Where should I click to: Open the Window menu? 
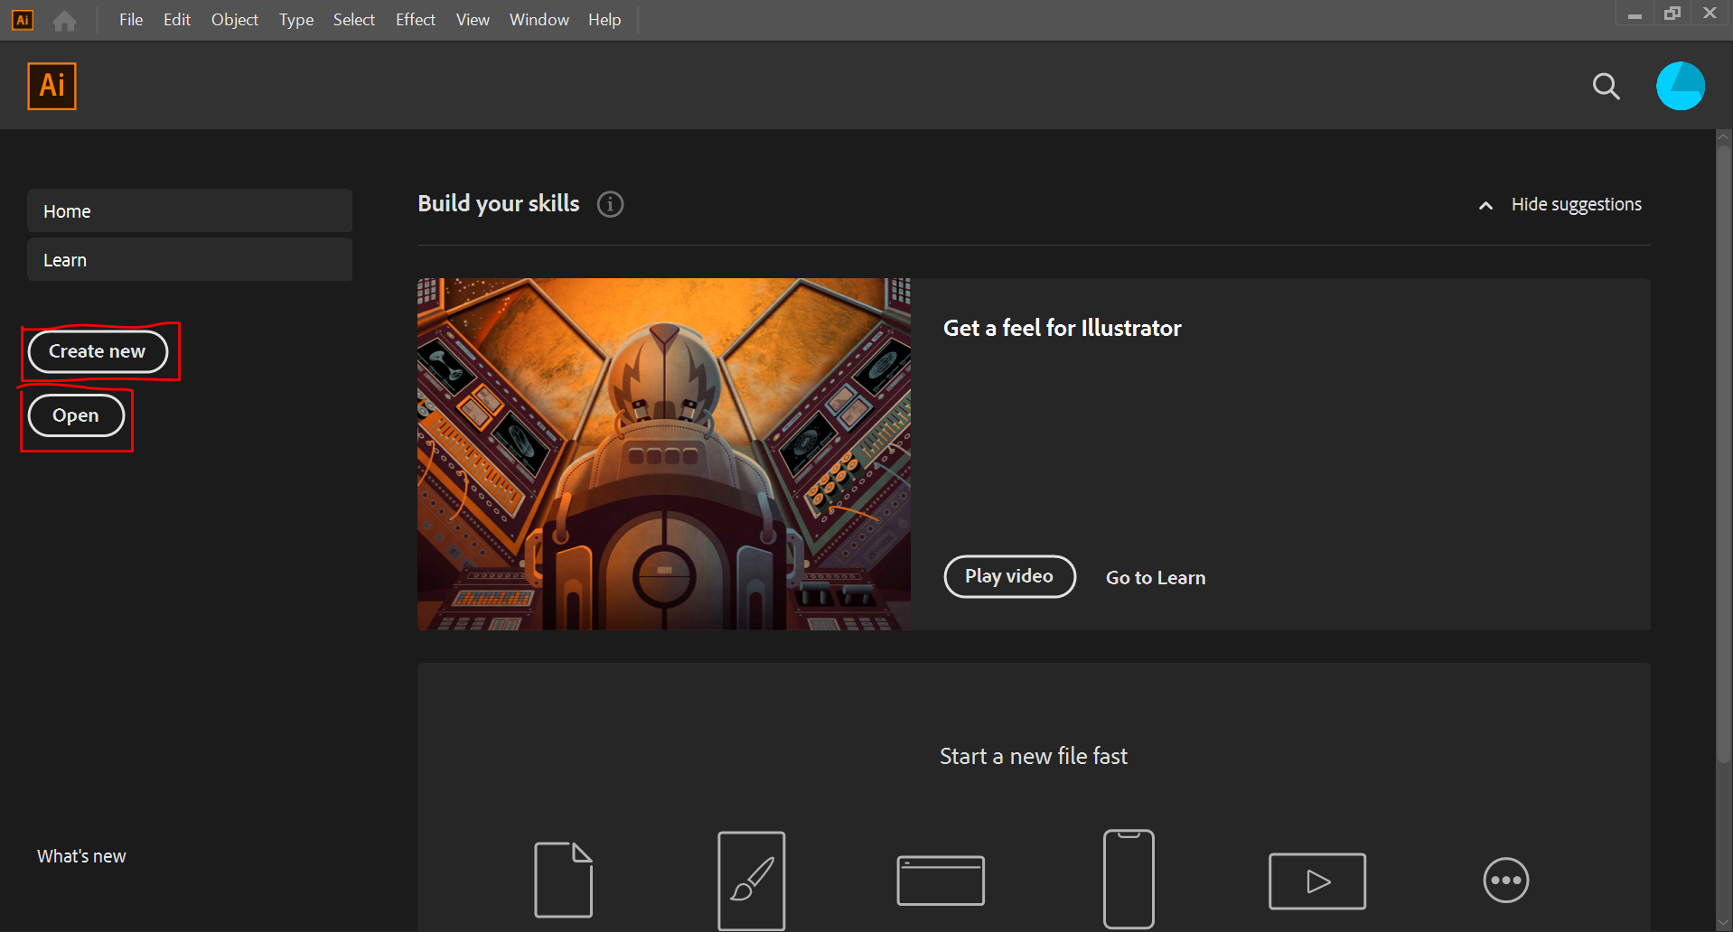[x=539, y=20]
